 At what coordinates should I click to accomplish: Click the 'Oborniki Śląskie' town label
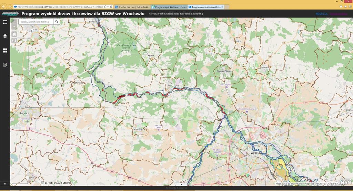(224, 71)
